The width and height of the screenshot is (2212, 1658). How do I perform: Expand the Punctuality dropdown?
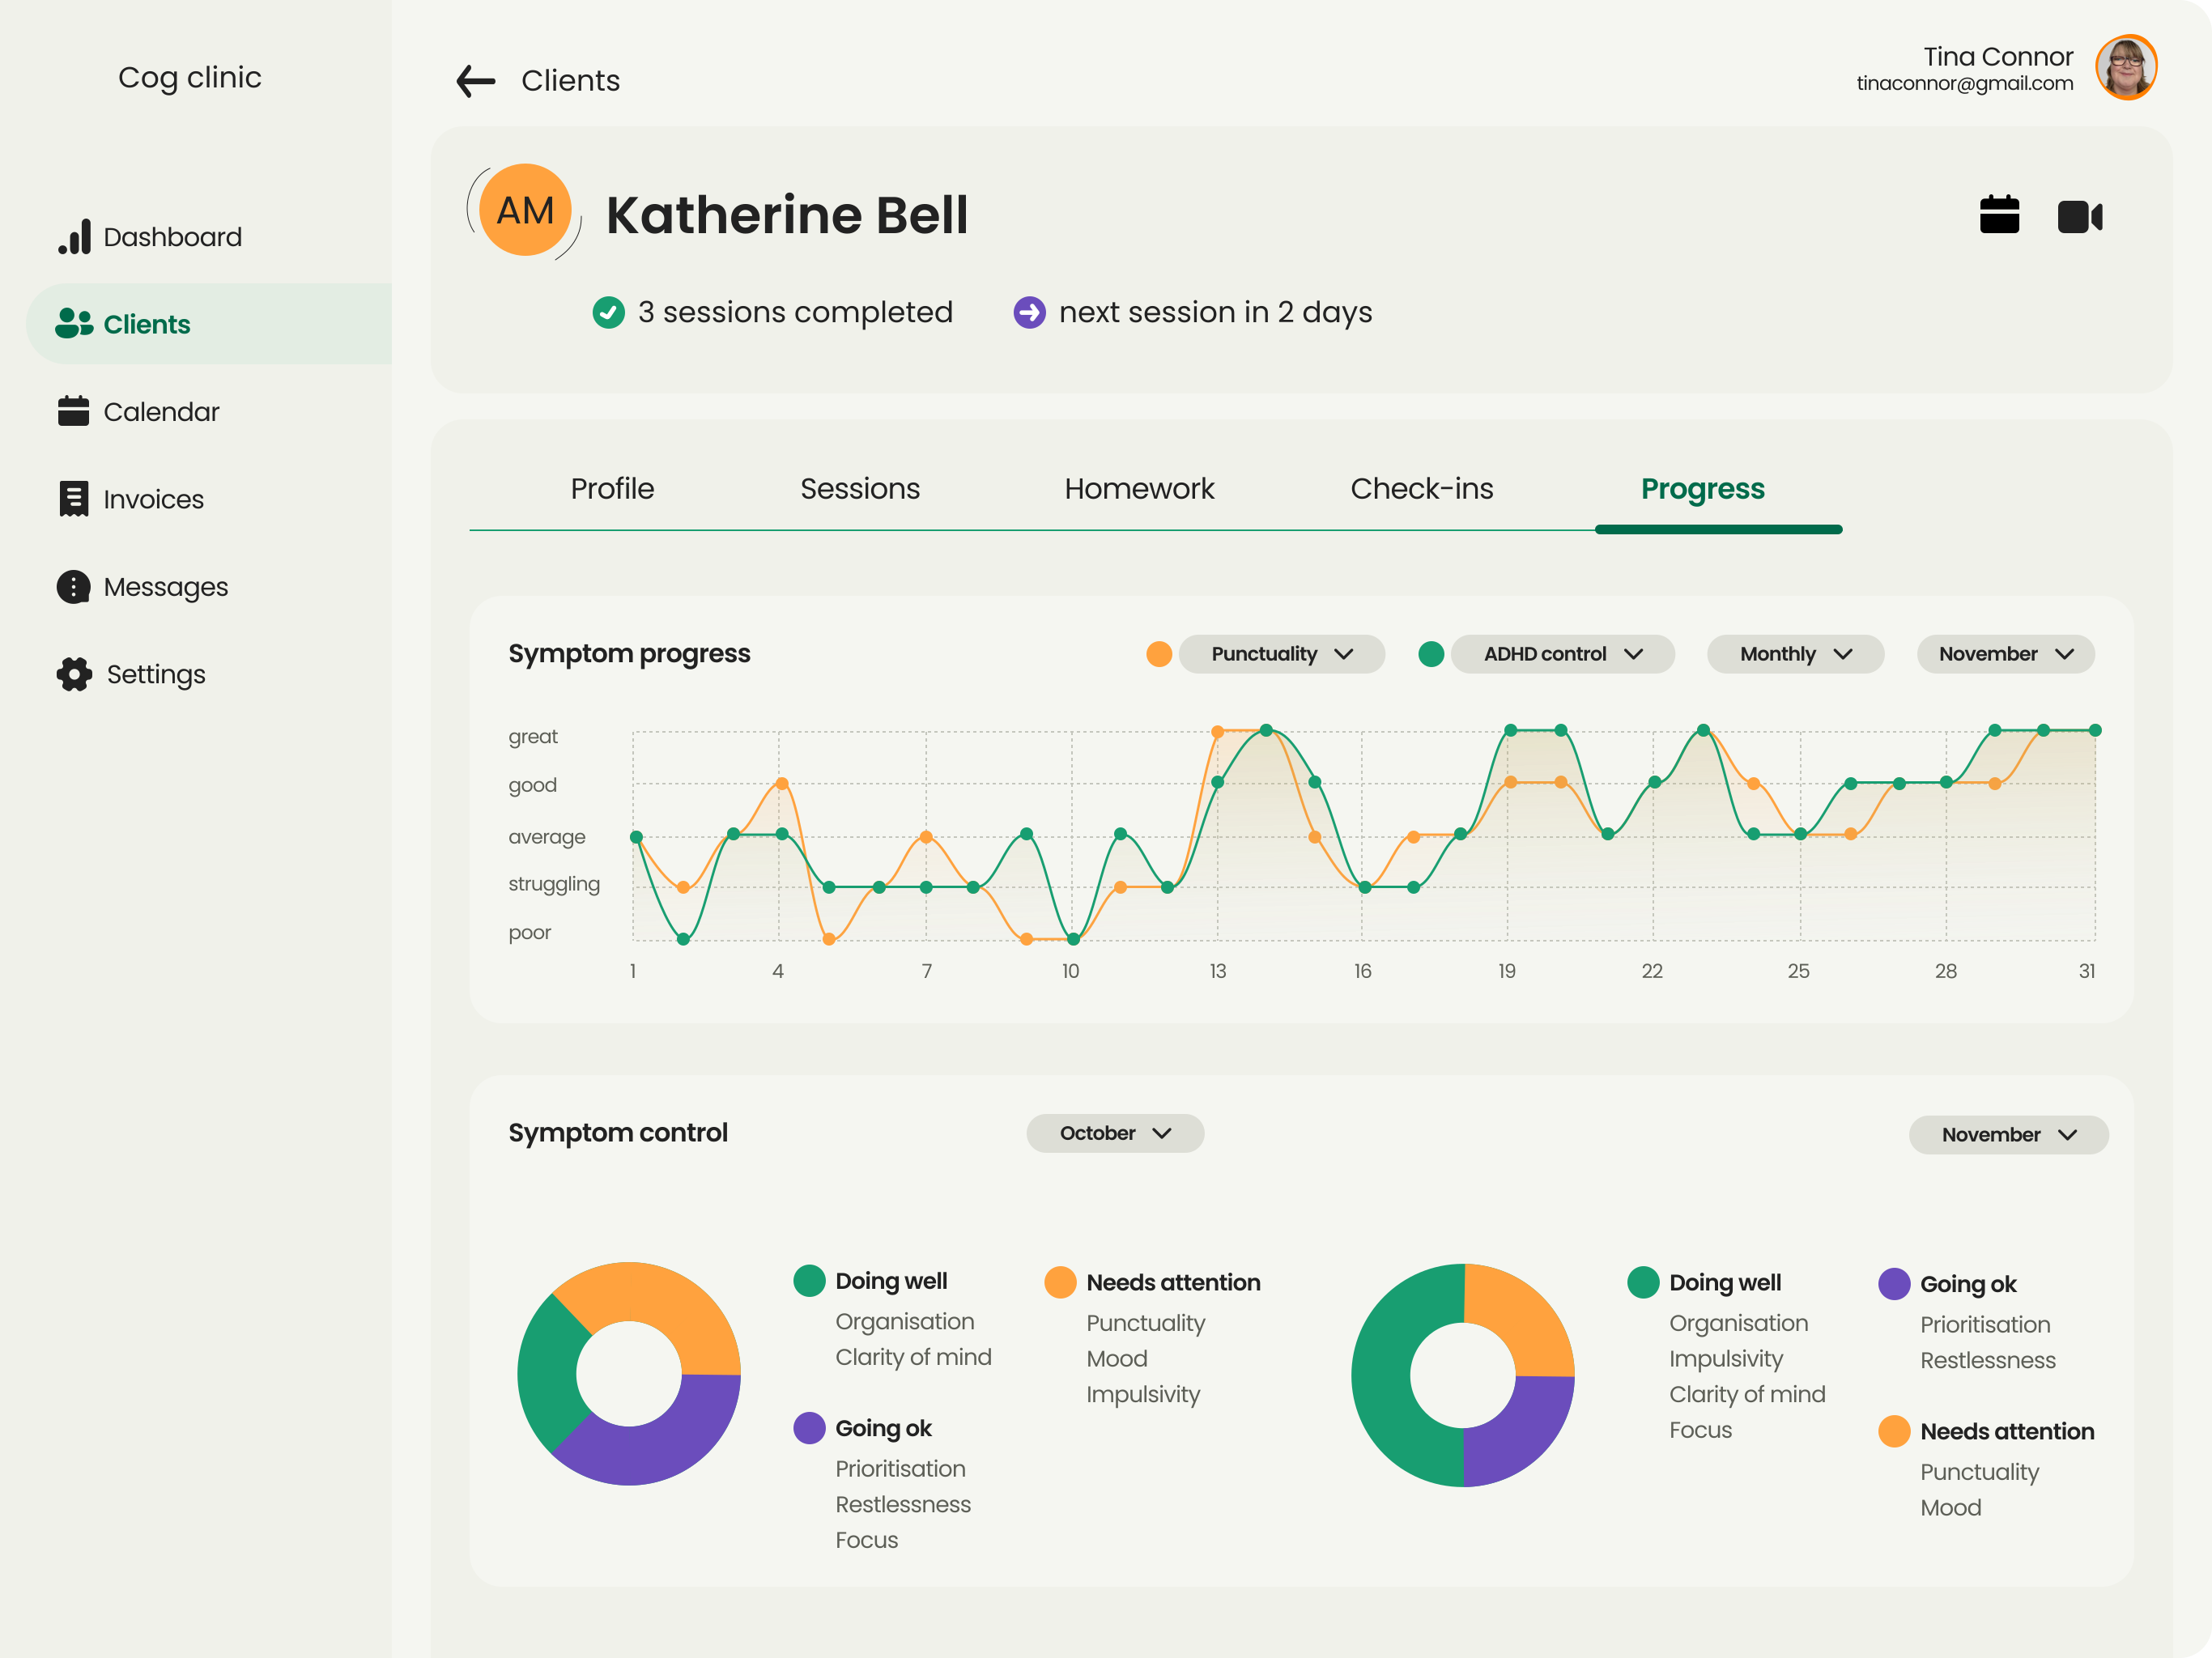point(1281,654)
